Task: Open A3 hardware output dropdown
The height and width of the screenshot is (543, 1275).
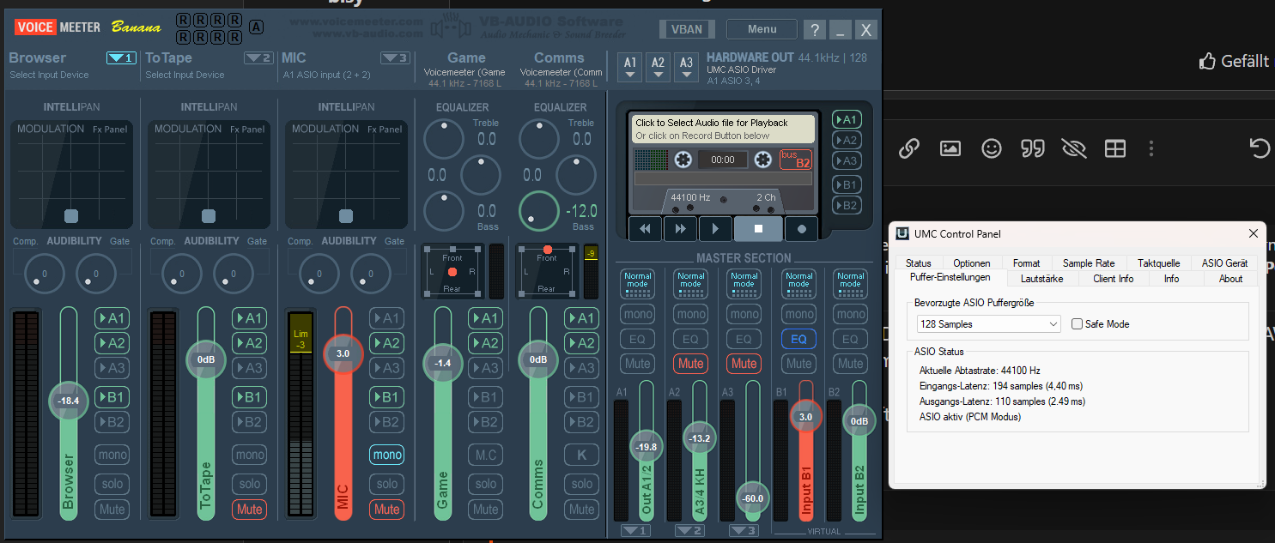Action: 685,66
